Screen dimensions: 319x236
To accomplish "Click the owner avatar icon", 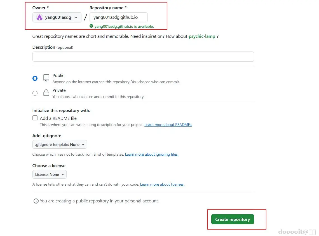I will click(x=40, y=17).
